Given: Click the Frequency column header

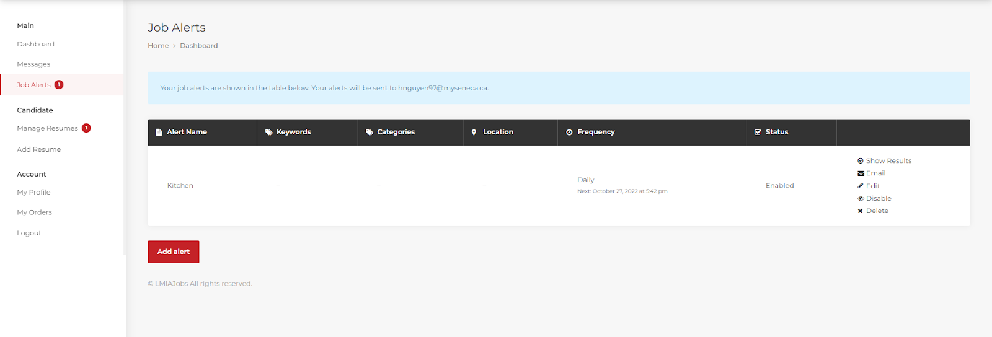Looking at the screenshot, I should (652, 133).
